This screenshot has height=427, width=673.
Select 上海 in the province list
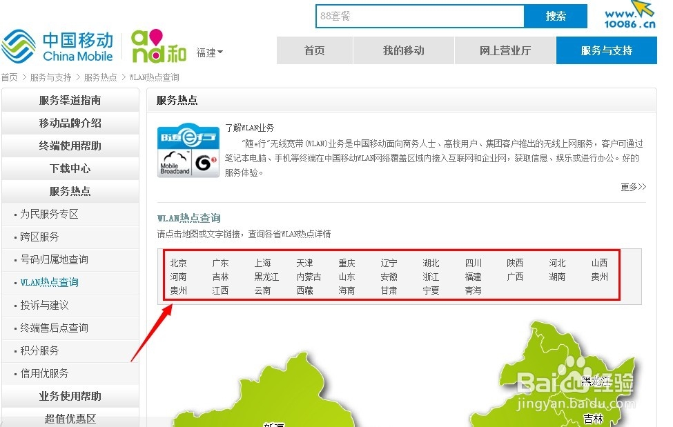point(262,263)
